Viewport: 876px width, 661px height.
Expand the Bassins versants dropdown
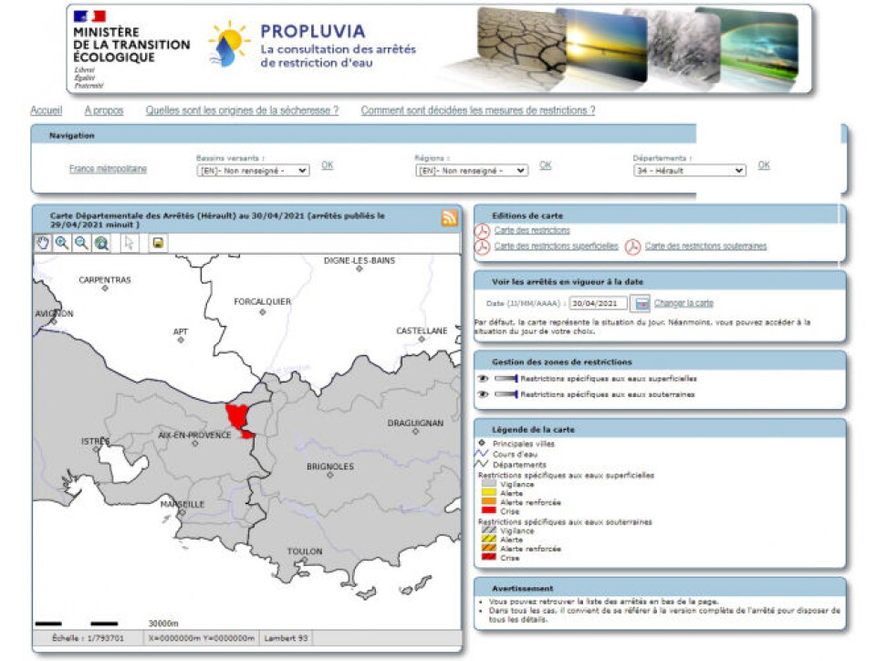(x=253, y=170)
